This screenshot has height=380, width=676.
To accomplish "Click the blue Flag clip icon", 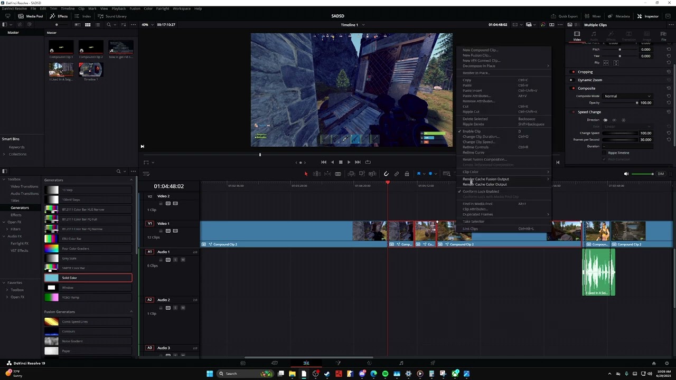I will (419, 174).
